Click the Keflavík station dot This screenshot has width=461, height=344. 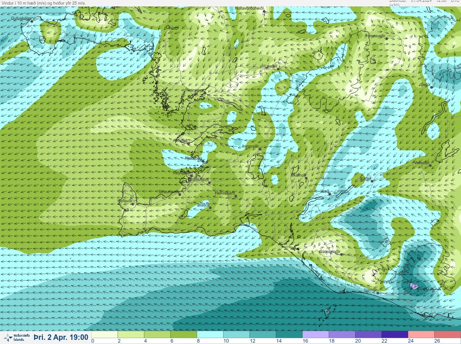pos(133,204)
